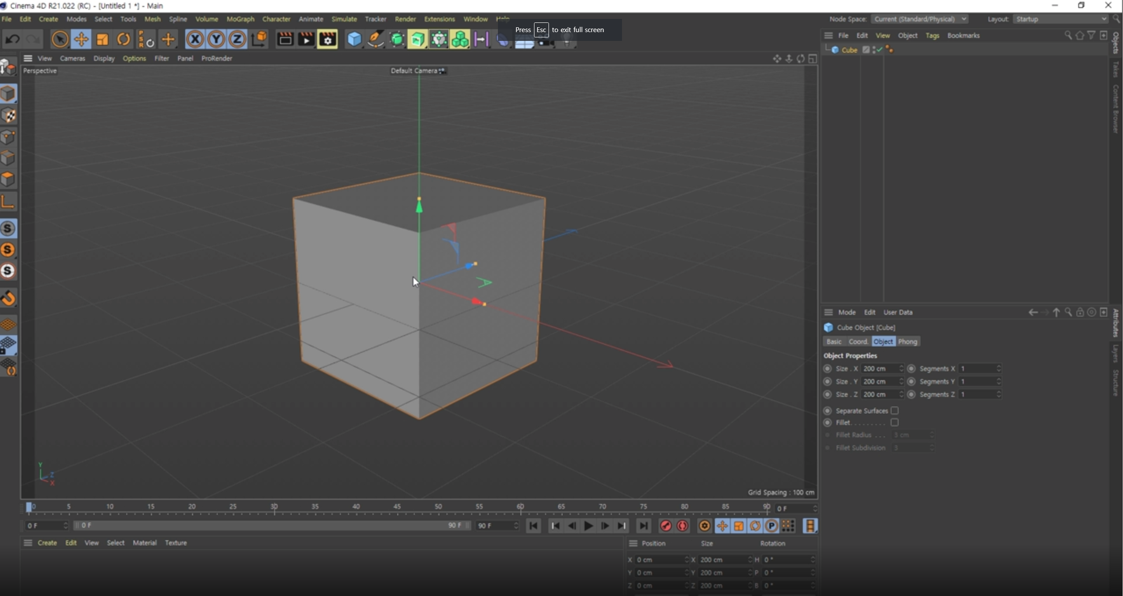Select the Spline Pen tool icon
The width and height of the screenshot is (1123, 596).
375,40
